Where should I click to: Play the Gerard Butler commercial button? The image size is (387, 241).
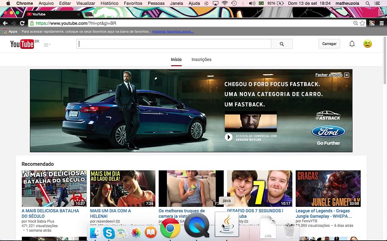(x=228, y=137)
